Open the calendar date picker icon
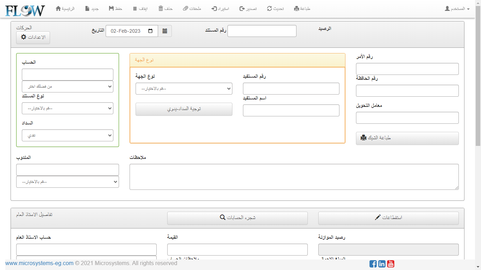Image resolution: width=481 pixels, height=270 pixels. [164, 31]
